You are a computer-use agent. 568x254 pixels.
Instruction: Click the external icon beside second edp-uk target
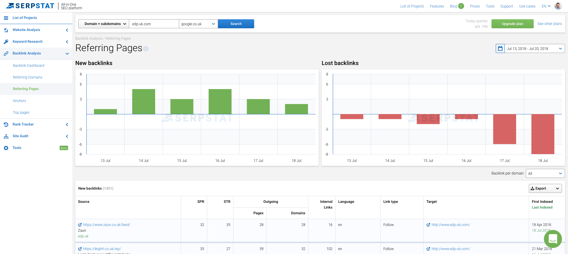(428, 249)
